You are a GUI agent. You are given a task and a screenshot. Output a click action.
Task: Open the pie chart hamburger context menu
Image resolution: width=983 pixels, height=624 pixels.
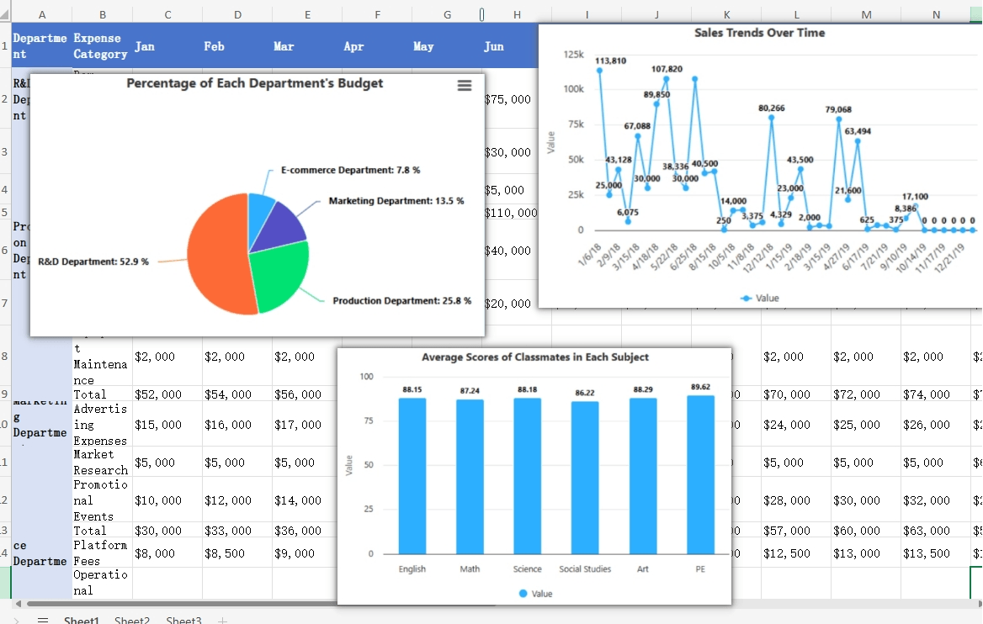coord(463,86)
